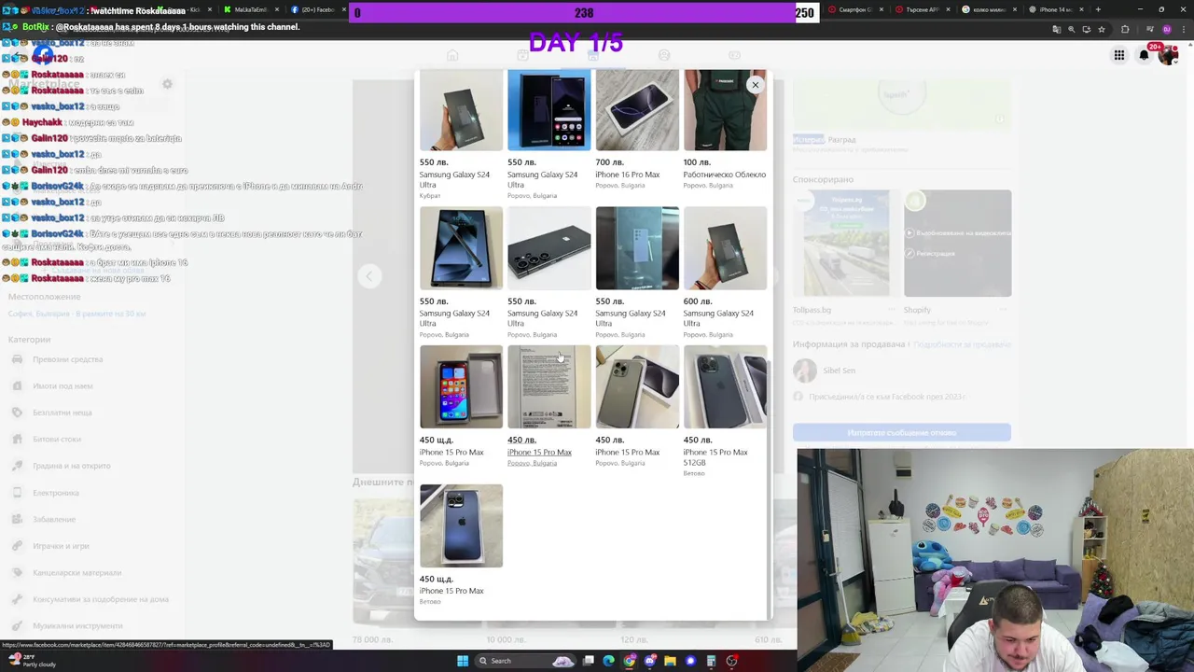Click Chrome install app icon
This screenshot has height=672, width=1194.
[1086, 30]
